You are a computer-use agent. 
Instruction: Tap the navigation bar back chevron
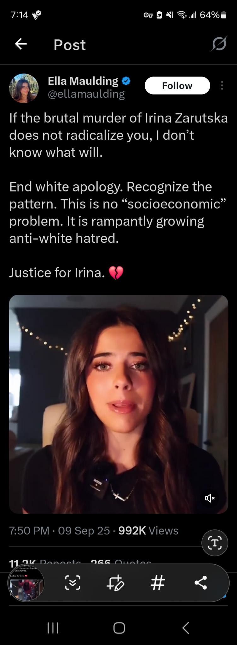(186, 628)
